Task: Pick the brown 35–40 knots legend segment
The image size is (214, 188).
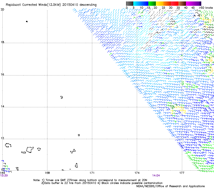Action: tap(182, 3)
